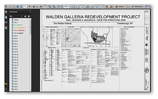This screenshot has height=99, width=158.
Task: Open the Stamp tool
Action: click(120, 7)
